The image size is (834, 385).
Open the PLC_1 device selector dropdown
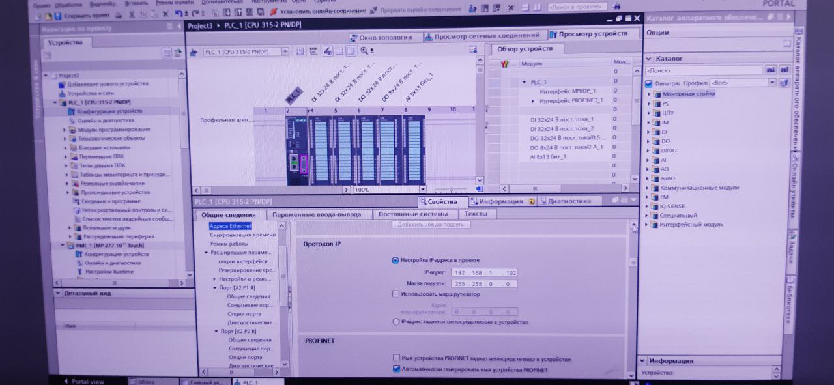(x=285, y=51)
